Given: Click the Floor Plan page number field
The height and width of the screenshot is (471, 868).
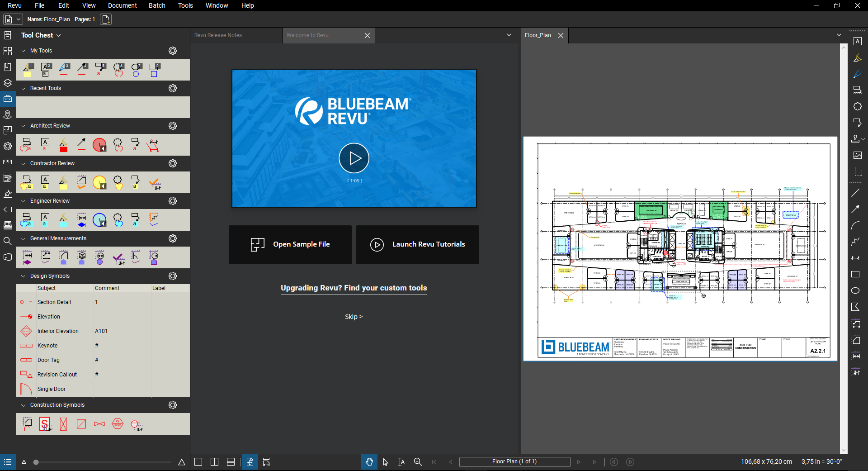Looking at the screenshot, I should point(514,461).
